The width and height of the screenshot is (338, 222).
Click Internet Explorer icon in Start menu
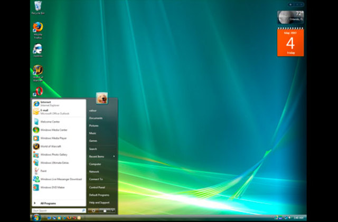36,104
